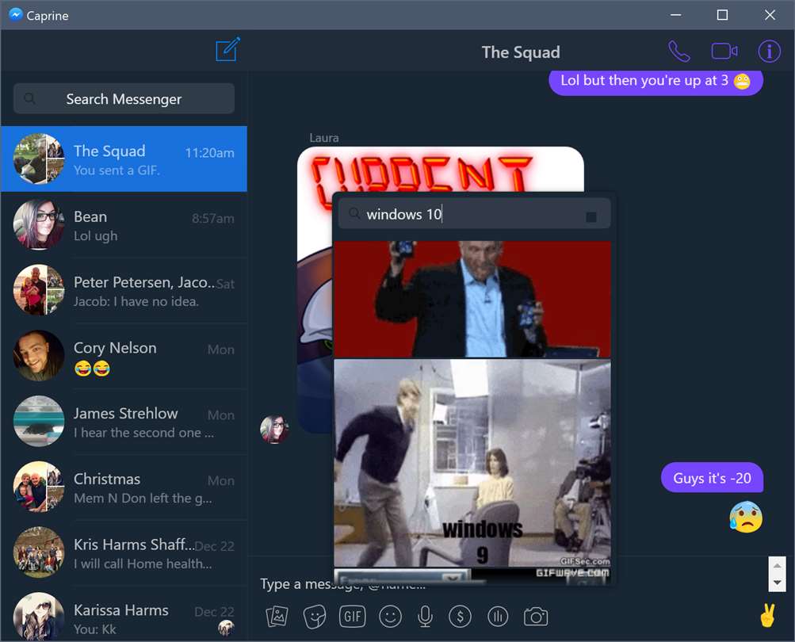This screenshot has height=642, width=795.
Task: Minimize the Caprine window
Action: click(676, 15)
